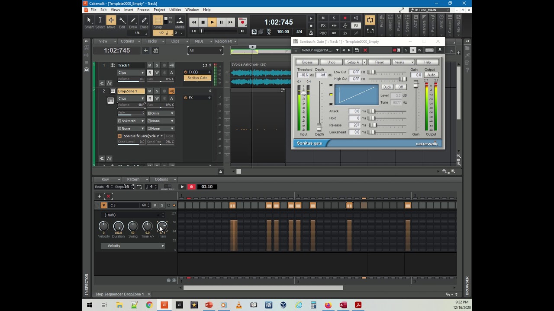Save the plugin preset with disk icon
This screenshot has width=554, height=311.
(x=357, y=50)
